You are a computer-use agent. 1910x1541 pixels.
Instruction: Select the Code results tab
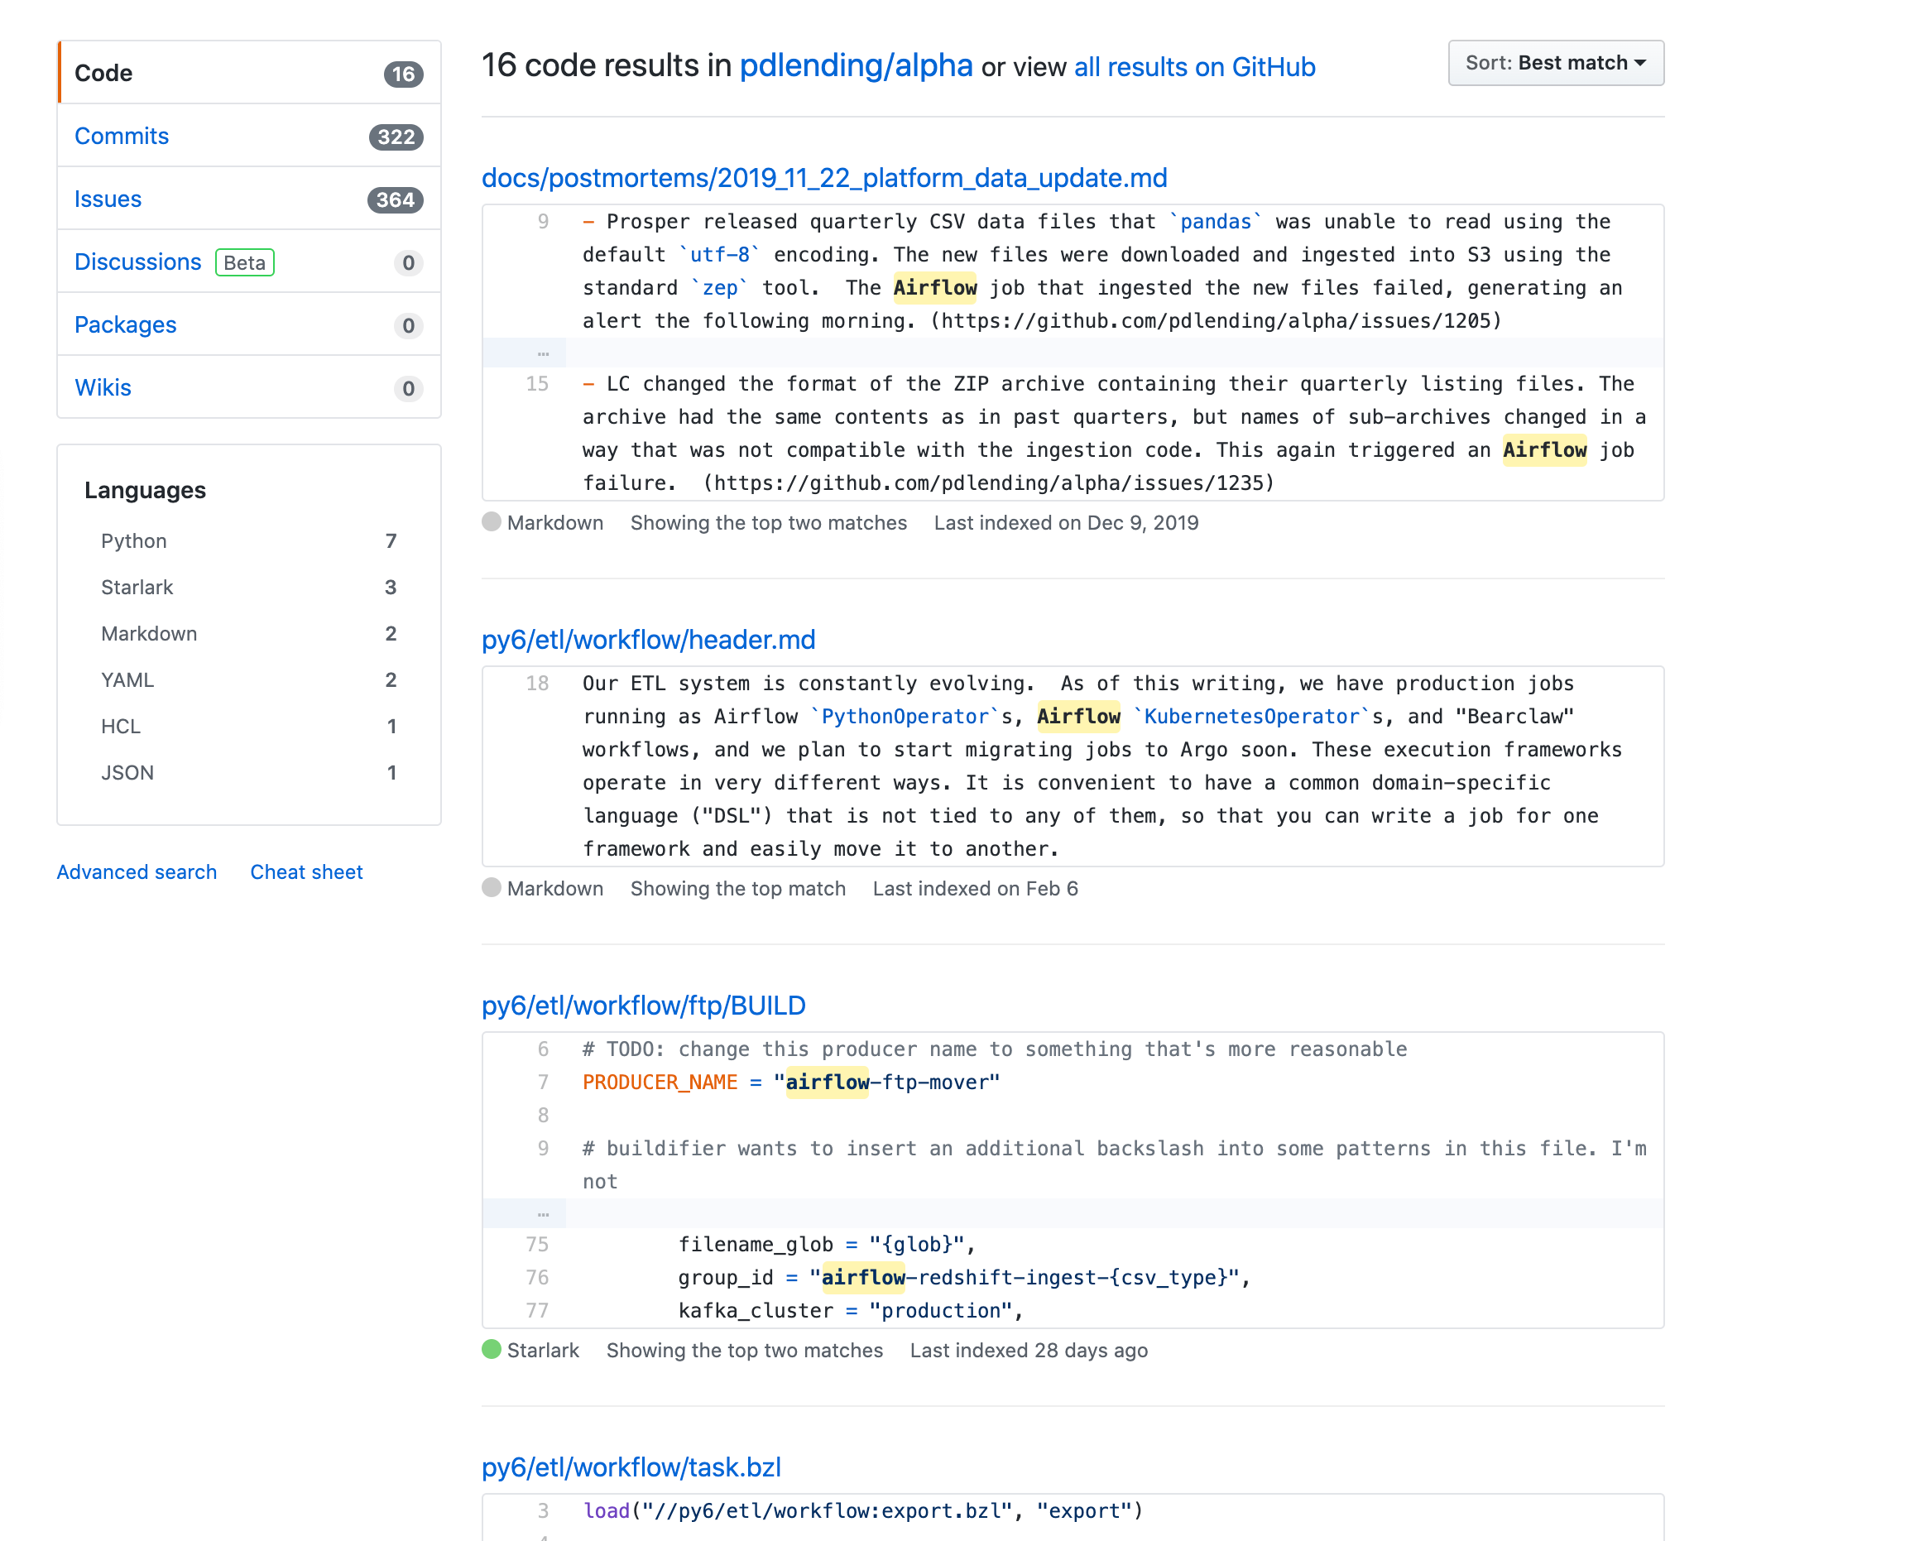click(249, 73)
